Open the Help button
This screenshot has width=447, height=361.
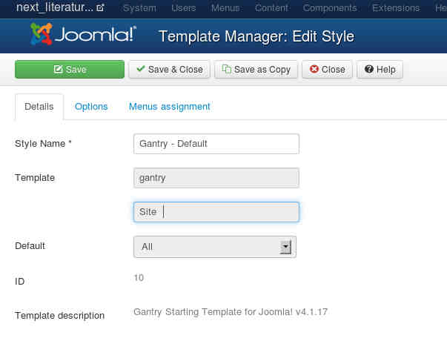click(380, 69)
